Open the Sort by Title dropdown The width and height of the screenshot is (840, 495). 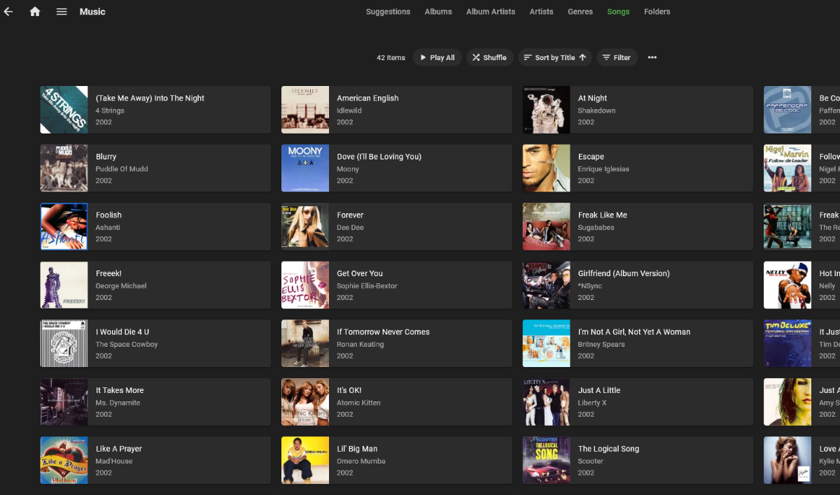[x=555, y=57]
